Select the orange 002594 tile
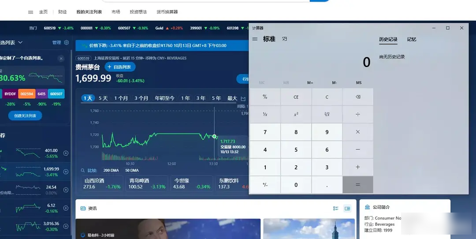The height and width of the screenshot is (239, 476). [x=27, y=94]
